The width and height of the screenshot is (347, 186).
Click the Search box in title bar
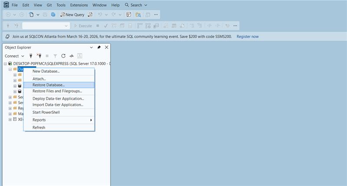click(x=135, y=5)
